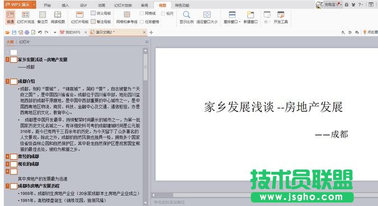378x206 pixels.
Task: Toggle the 网格线 gridlines checkbox
Action: click(x=142, y=13)
